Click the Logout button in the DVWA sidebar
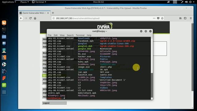The image size is (197, 111). pyautogui.click(x=54, y=103)
